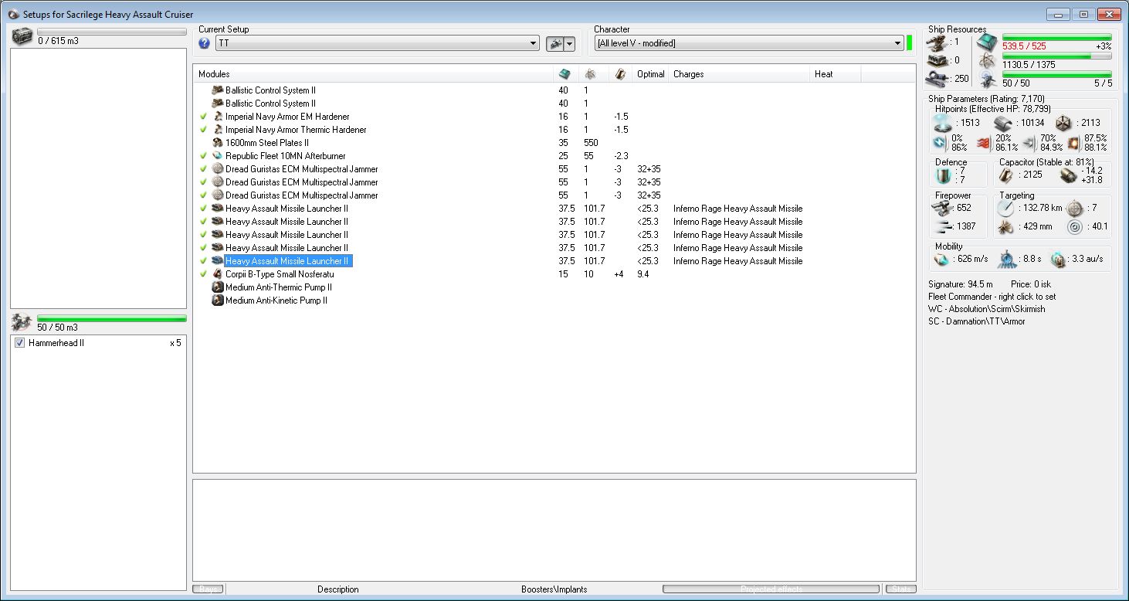Switch to the Boosters\Implants tab
Viewport: 1129px width, 601px height.
[554, 589]
